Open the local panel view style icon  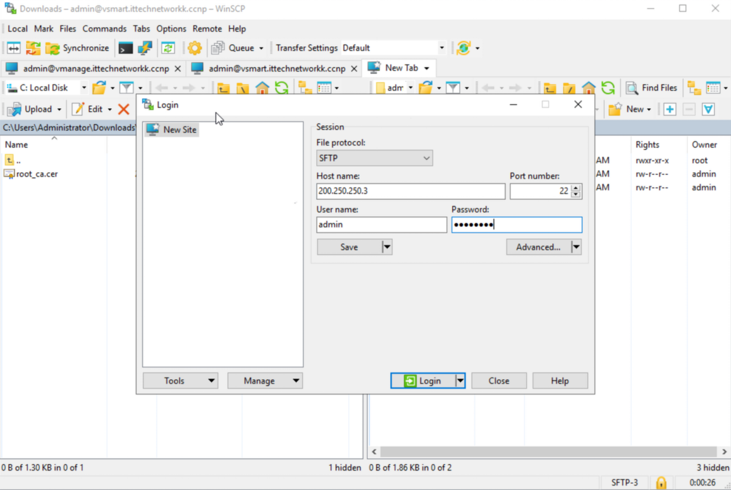[x=324, y=88]
